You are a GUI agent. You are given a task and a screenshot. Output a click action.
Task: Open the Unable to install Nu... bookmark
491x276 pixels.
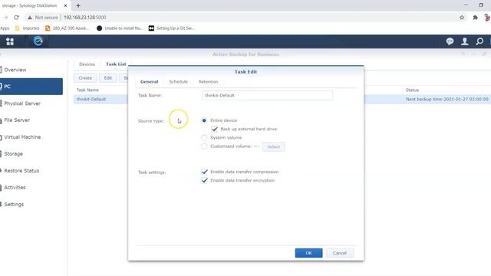[x=120, y=28]
